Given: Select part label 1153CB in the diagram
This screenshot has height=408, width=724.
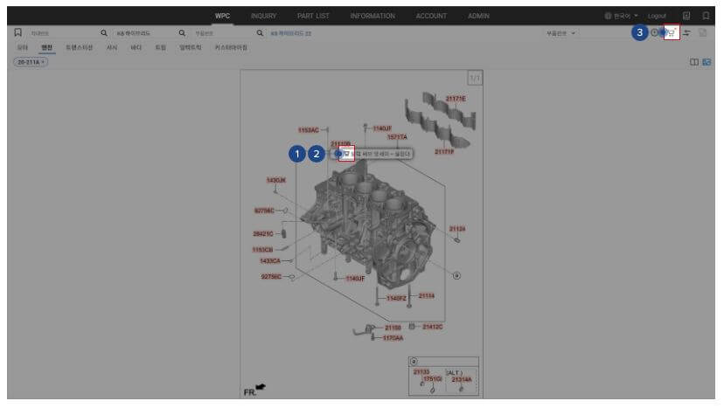Looking at the screenshot, I should tap(262, 250).
